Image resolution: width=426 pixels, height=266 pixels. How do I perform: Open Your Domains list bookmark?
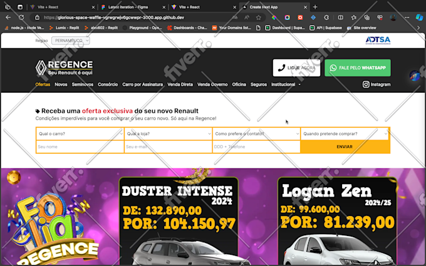[232, 28]
